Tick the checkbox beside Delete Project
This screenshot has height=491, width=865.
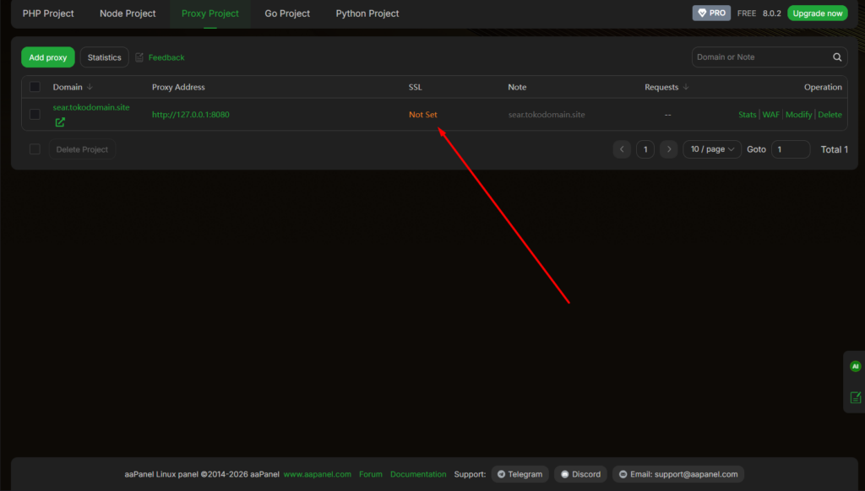click(35, 149)
